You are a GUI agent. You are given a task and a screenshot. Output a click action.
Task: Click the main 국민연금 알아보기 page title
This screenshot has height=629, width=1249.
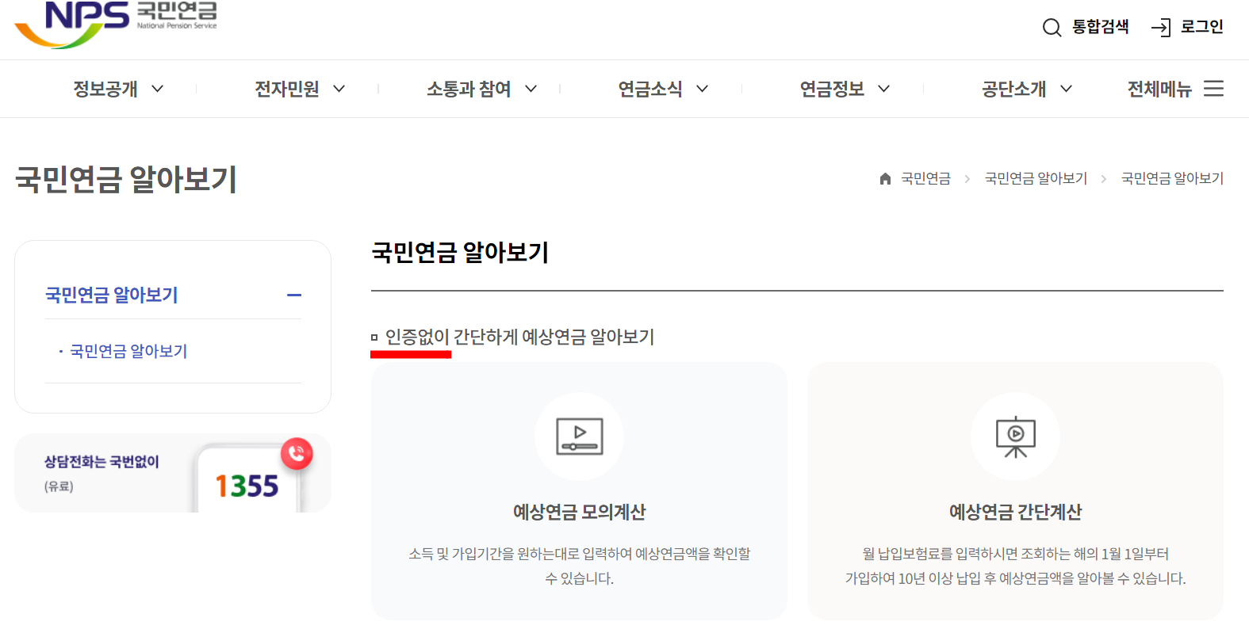pos(126,179)
